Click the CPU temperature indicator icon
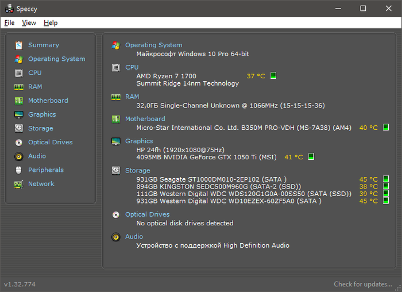This screenshot has width=402, height=292. point(273,76)
